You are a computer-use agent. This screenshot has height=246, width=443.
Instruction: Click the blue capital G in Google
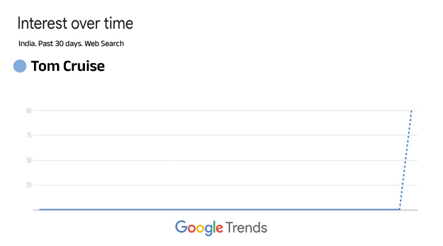coord(181,227)
